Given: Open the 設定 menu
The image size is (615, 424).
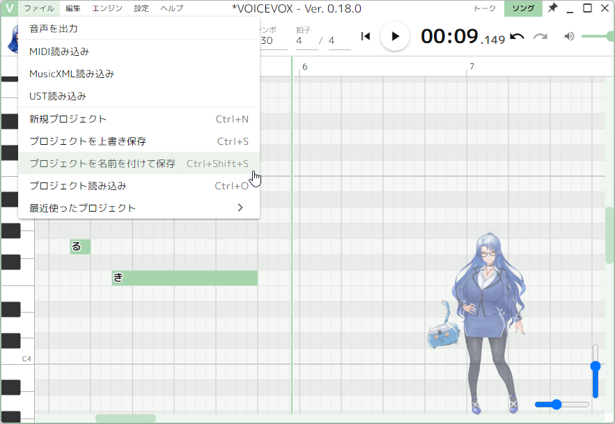Looking at the screenshot, I should 140,8.
